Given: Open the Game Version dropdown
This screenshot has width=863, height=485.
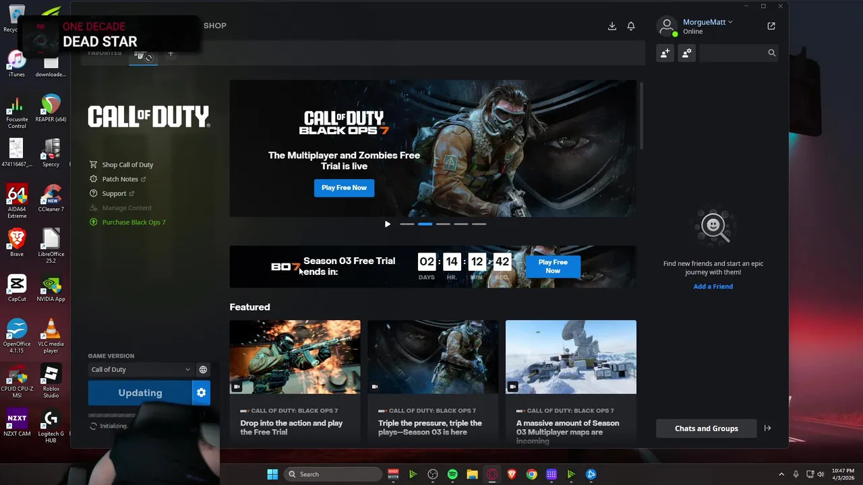Looking at the screenshot, I should click(x=140, y=370).
